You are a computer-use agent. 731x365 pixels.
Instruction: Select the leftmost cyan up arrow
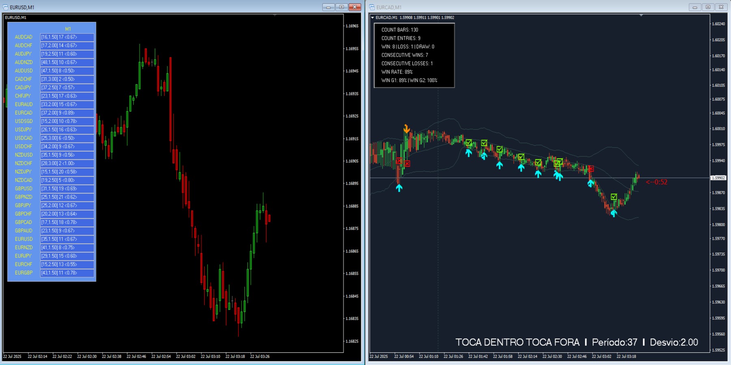(x=399, y=187)
